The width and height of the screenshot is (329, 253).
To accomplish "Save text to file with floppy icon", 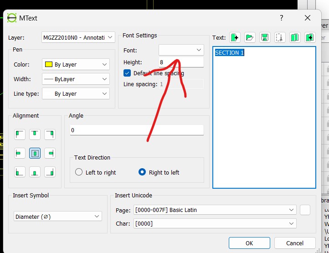I will [265, 37].
